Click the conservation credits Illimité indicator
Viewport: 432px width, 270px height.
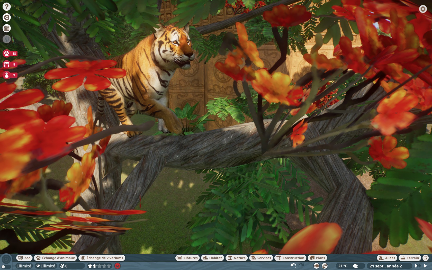click(x=46, y=266)
